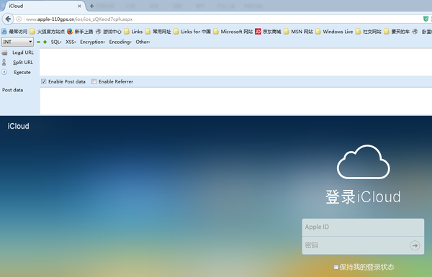Click the Apple ID input field
This screenshot has height=277, width=432.
(x=363, y=227)
